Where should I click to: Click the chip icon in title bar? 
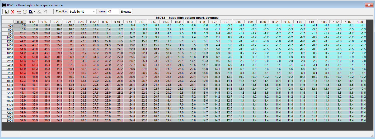click(x=4, y=5)
